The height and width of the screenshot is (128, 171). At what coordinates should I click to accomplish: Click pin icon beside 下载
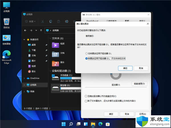tap(46, 50)
